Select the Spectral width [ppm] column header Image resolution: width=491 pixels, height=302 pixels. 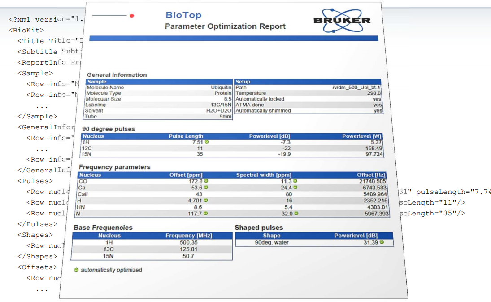(x=264, y=175)
